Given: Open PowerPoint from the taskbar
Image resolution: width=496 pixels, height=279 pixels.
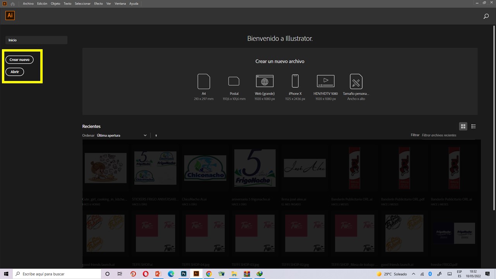Looking at the screenshot, I should [158, 274].
